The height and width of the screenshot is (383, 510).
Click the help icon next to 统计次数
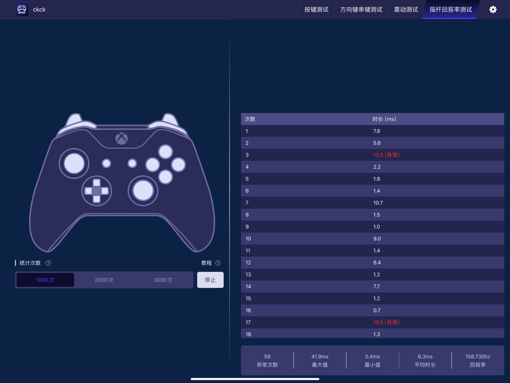[48, 263]
